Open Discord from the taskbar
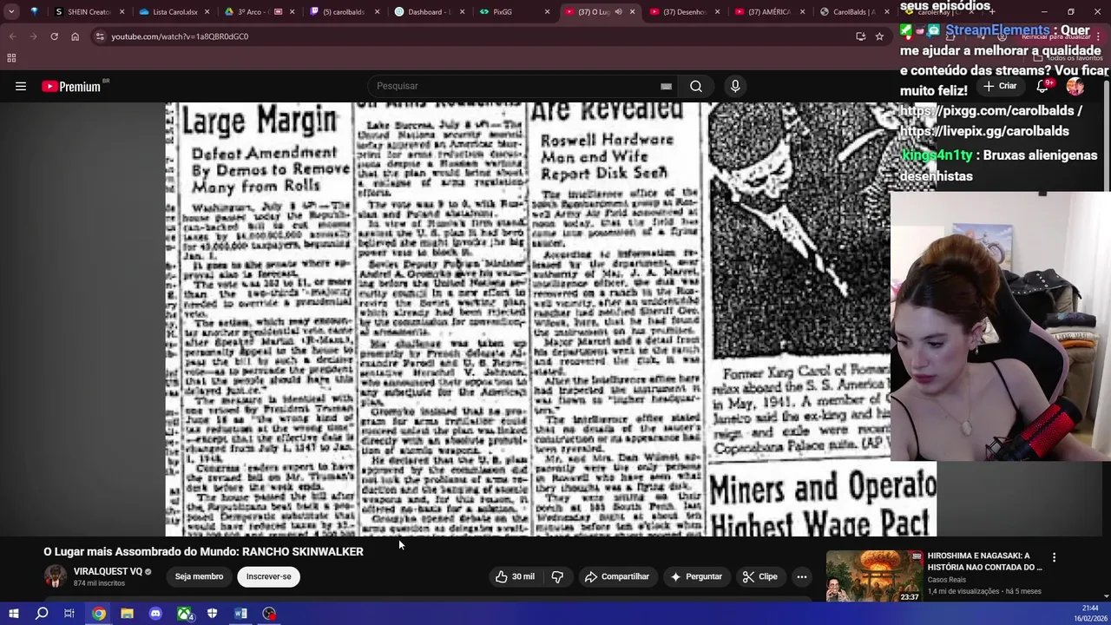The width and height of the screenshot is (1111, 625). 155,614
